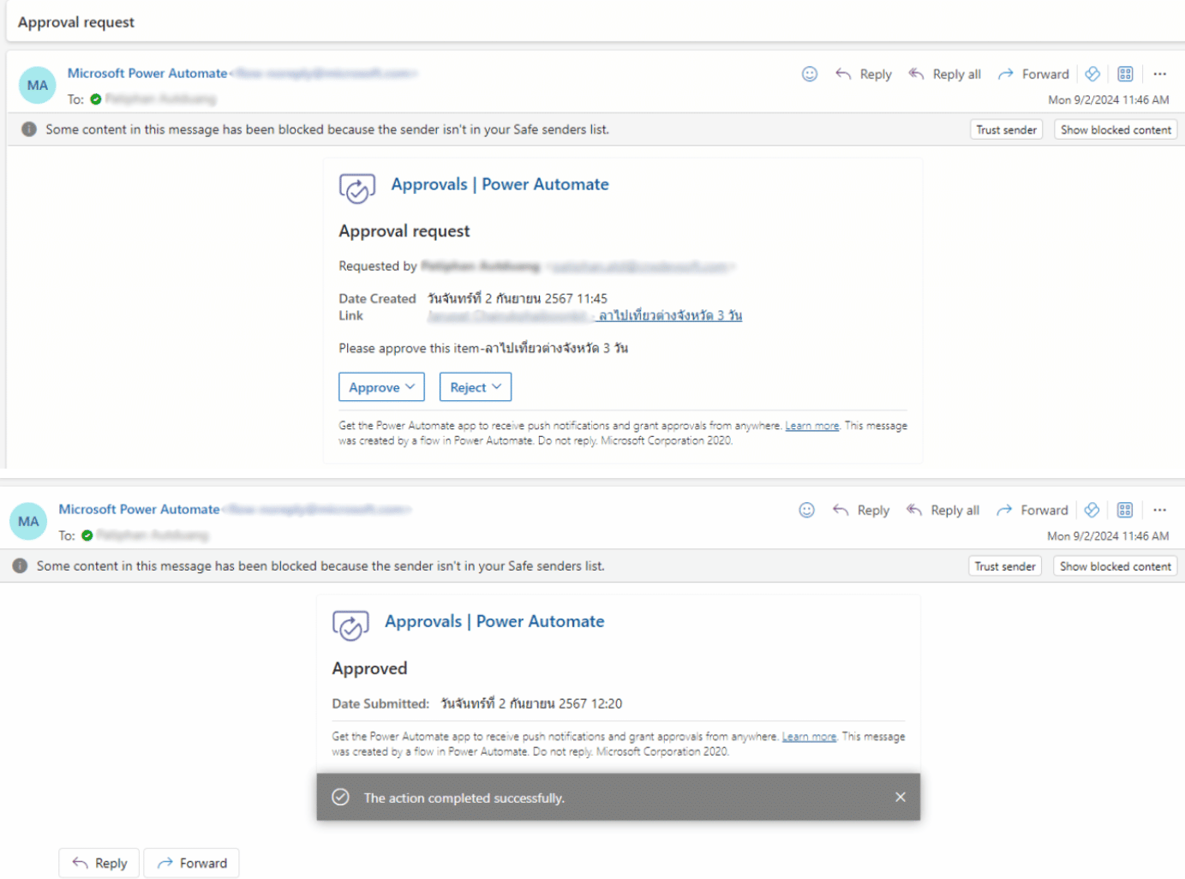The image size is (1185, 879).
Task: Click the info icon in the second blocked-content bar
Action: coord(21,565)
